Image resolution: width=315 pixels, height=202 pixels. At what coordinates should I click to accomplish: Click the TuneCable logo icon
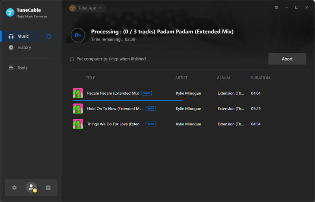10,12
